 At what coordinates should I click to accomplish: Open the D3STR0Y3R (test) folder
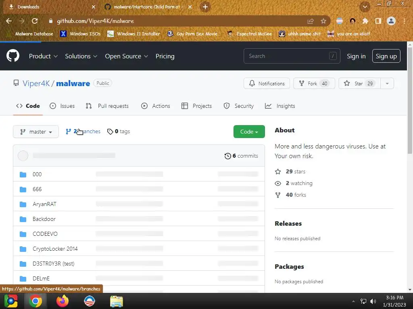[x=54, y=264]
